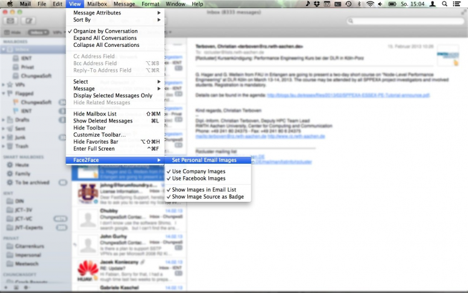The image size is (468, 293).
Task: Collapse the Inbox disclosure triangle
Action: tap(4, 49)
